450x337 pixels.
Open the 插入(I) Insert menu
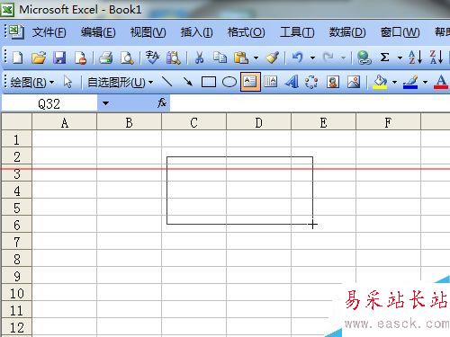point(196,32)
